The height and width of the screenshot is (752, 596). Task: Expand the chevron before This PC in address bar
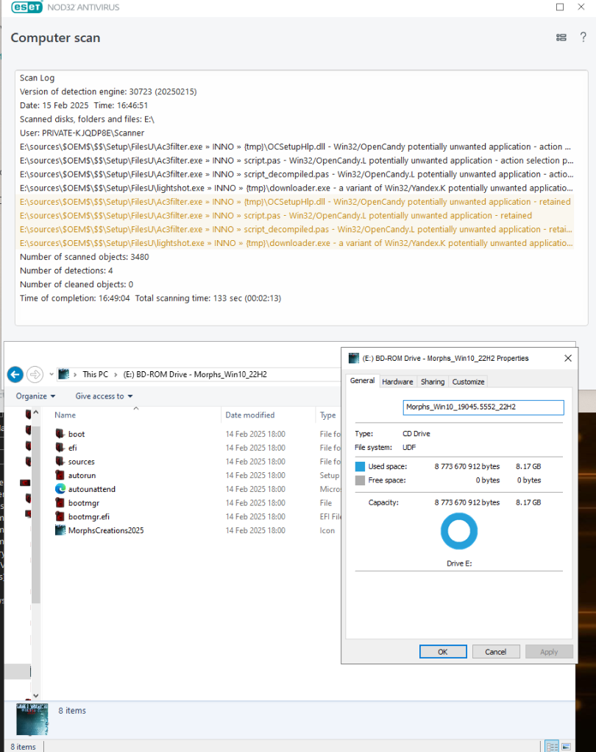[x=75, y=375]
